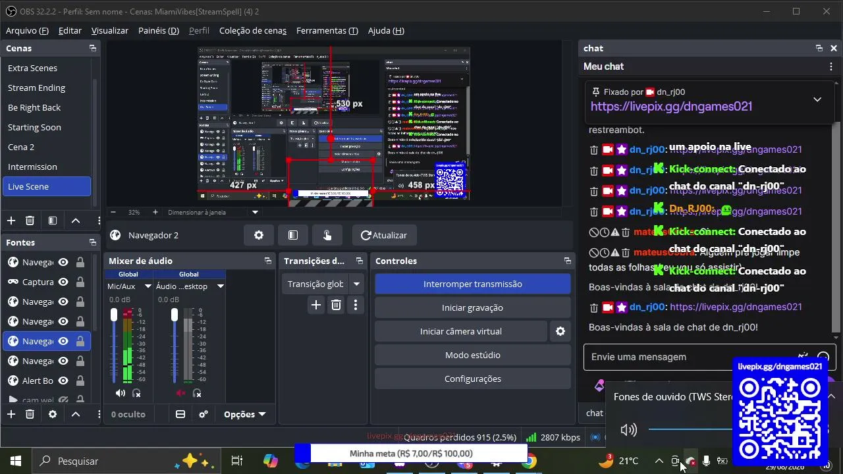Screen dimensions: 843x474
Task: Open advanced audio properties gears icon
Action: pos(204,414)
